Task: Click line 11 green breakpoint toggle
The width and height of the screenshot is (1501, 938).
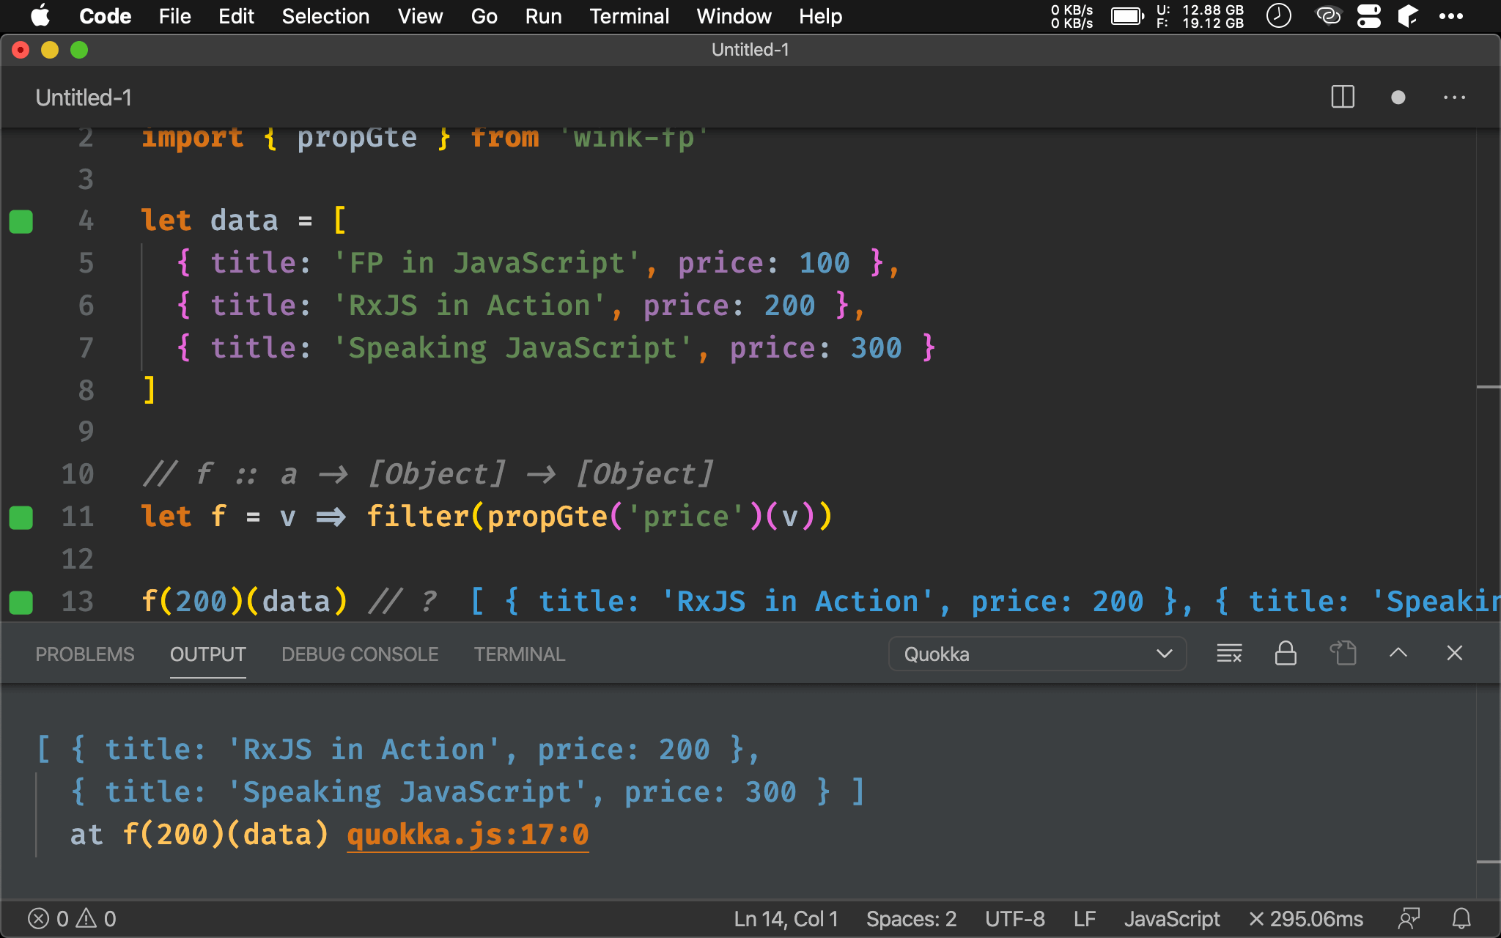Action: tap(21, 517)
